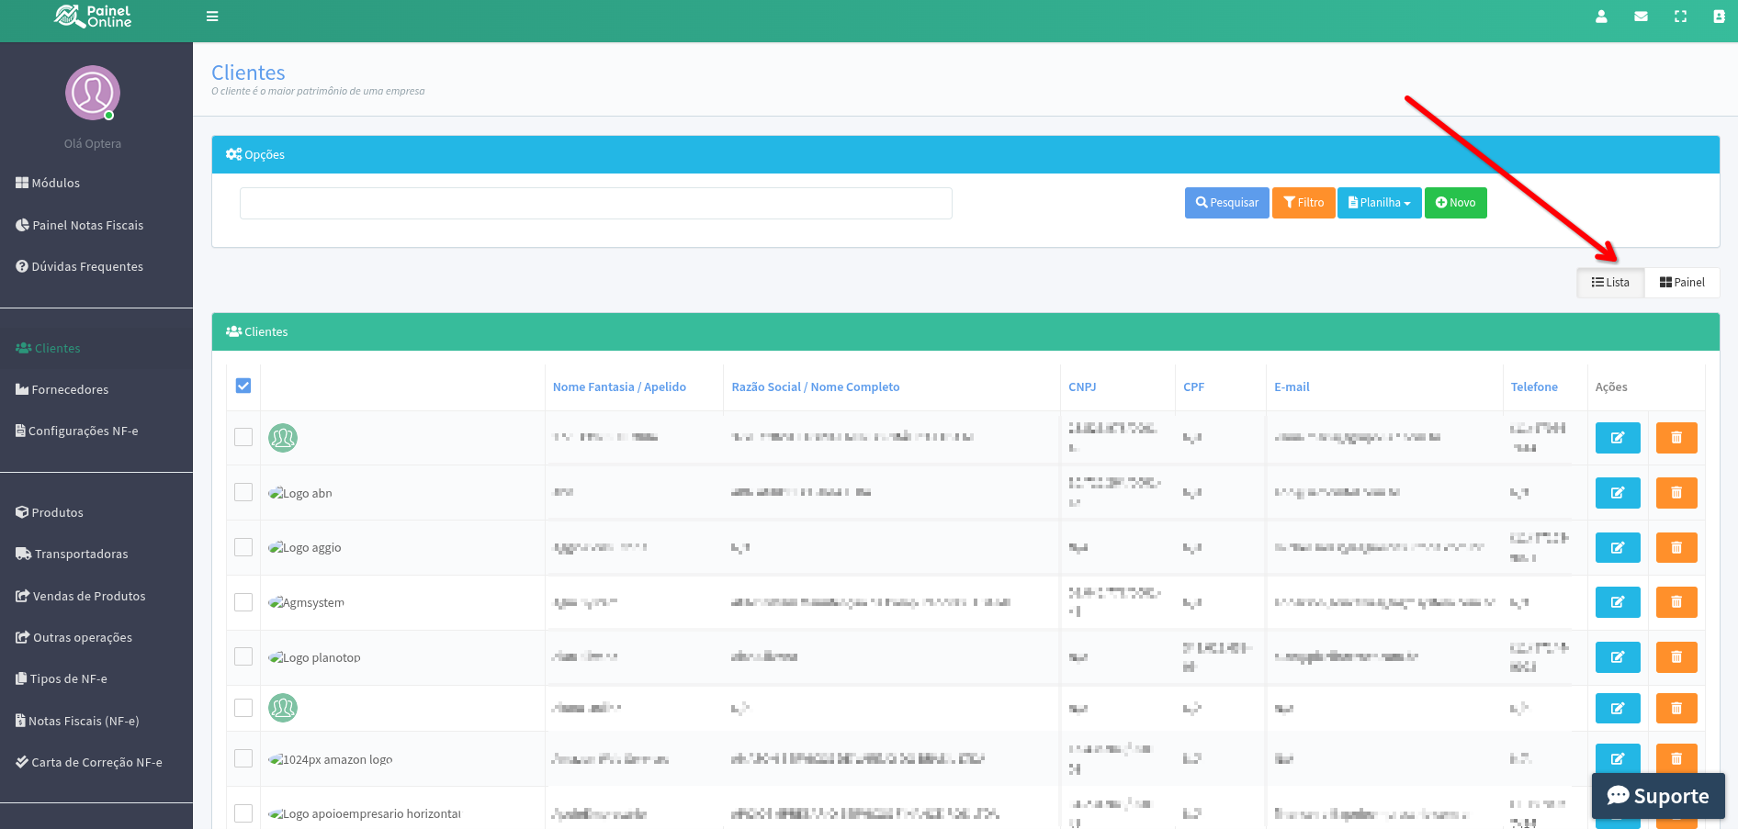1738x829 pixels.
Task: Click the edit icon for Logo abn row
Action: coord(1617,493)
